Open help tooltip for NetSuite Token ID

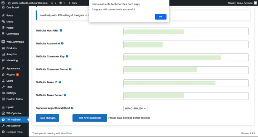(60, 82)
